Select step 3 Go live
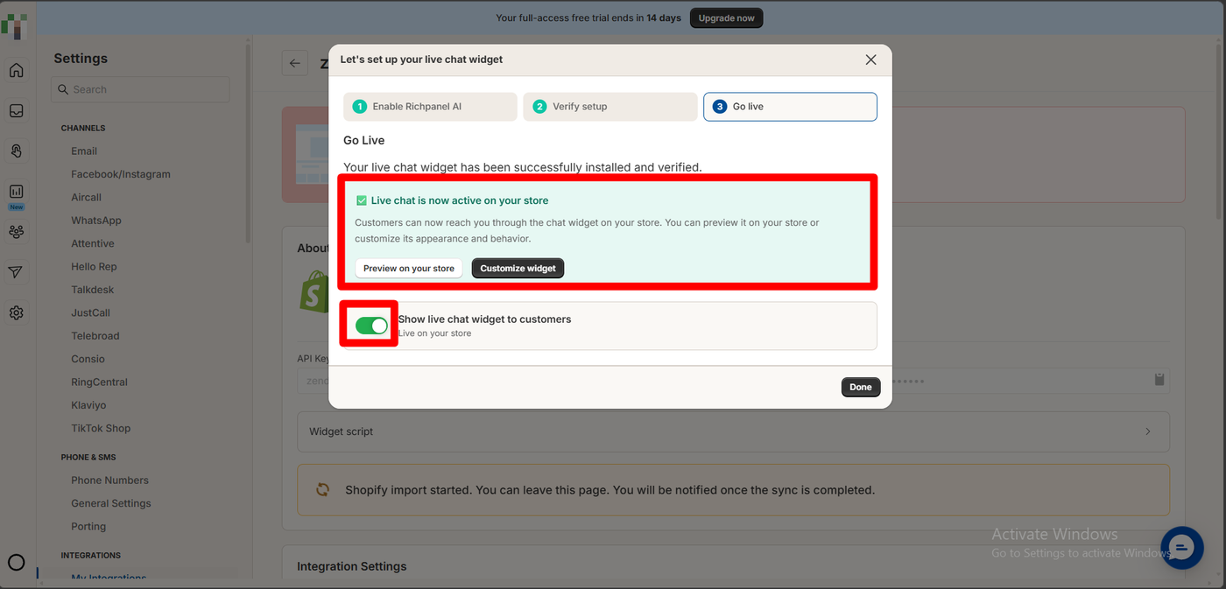Image resolution: width=1226 pixels, height=589 pixels. point(790,107)
